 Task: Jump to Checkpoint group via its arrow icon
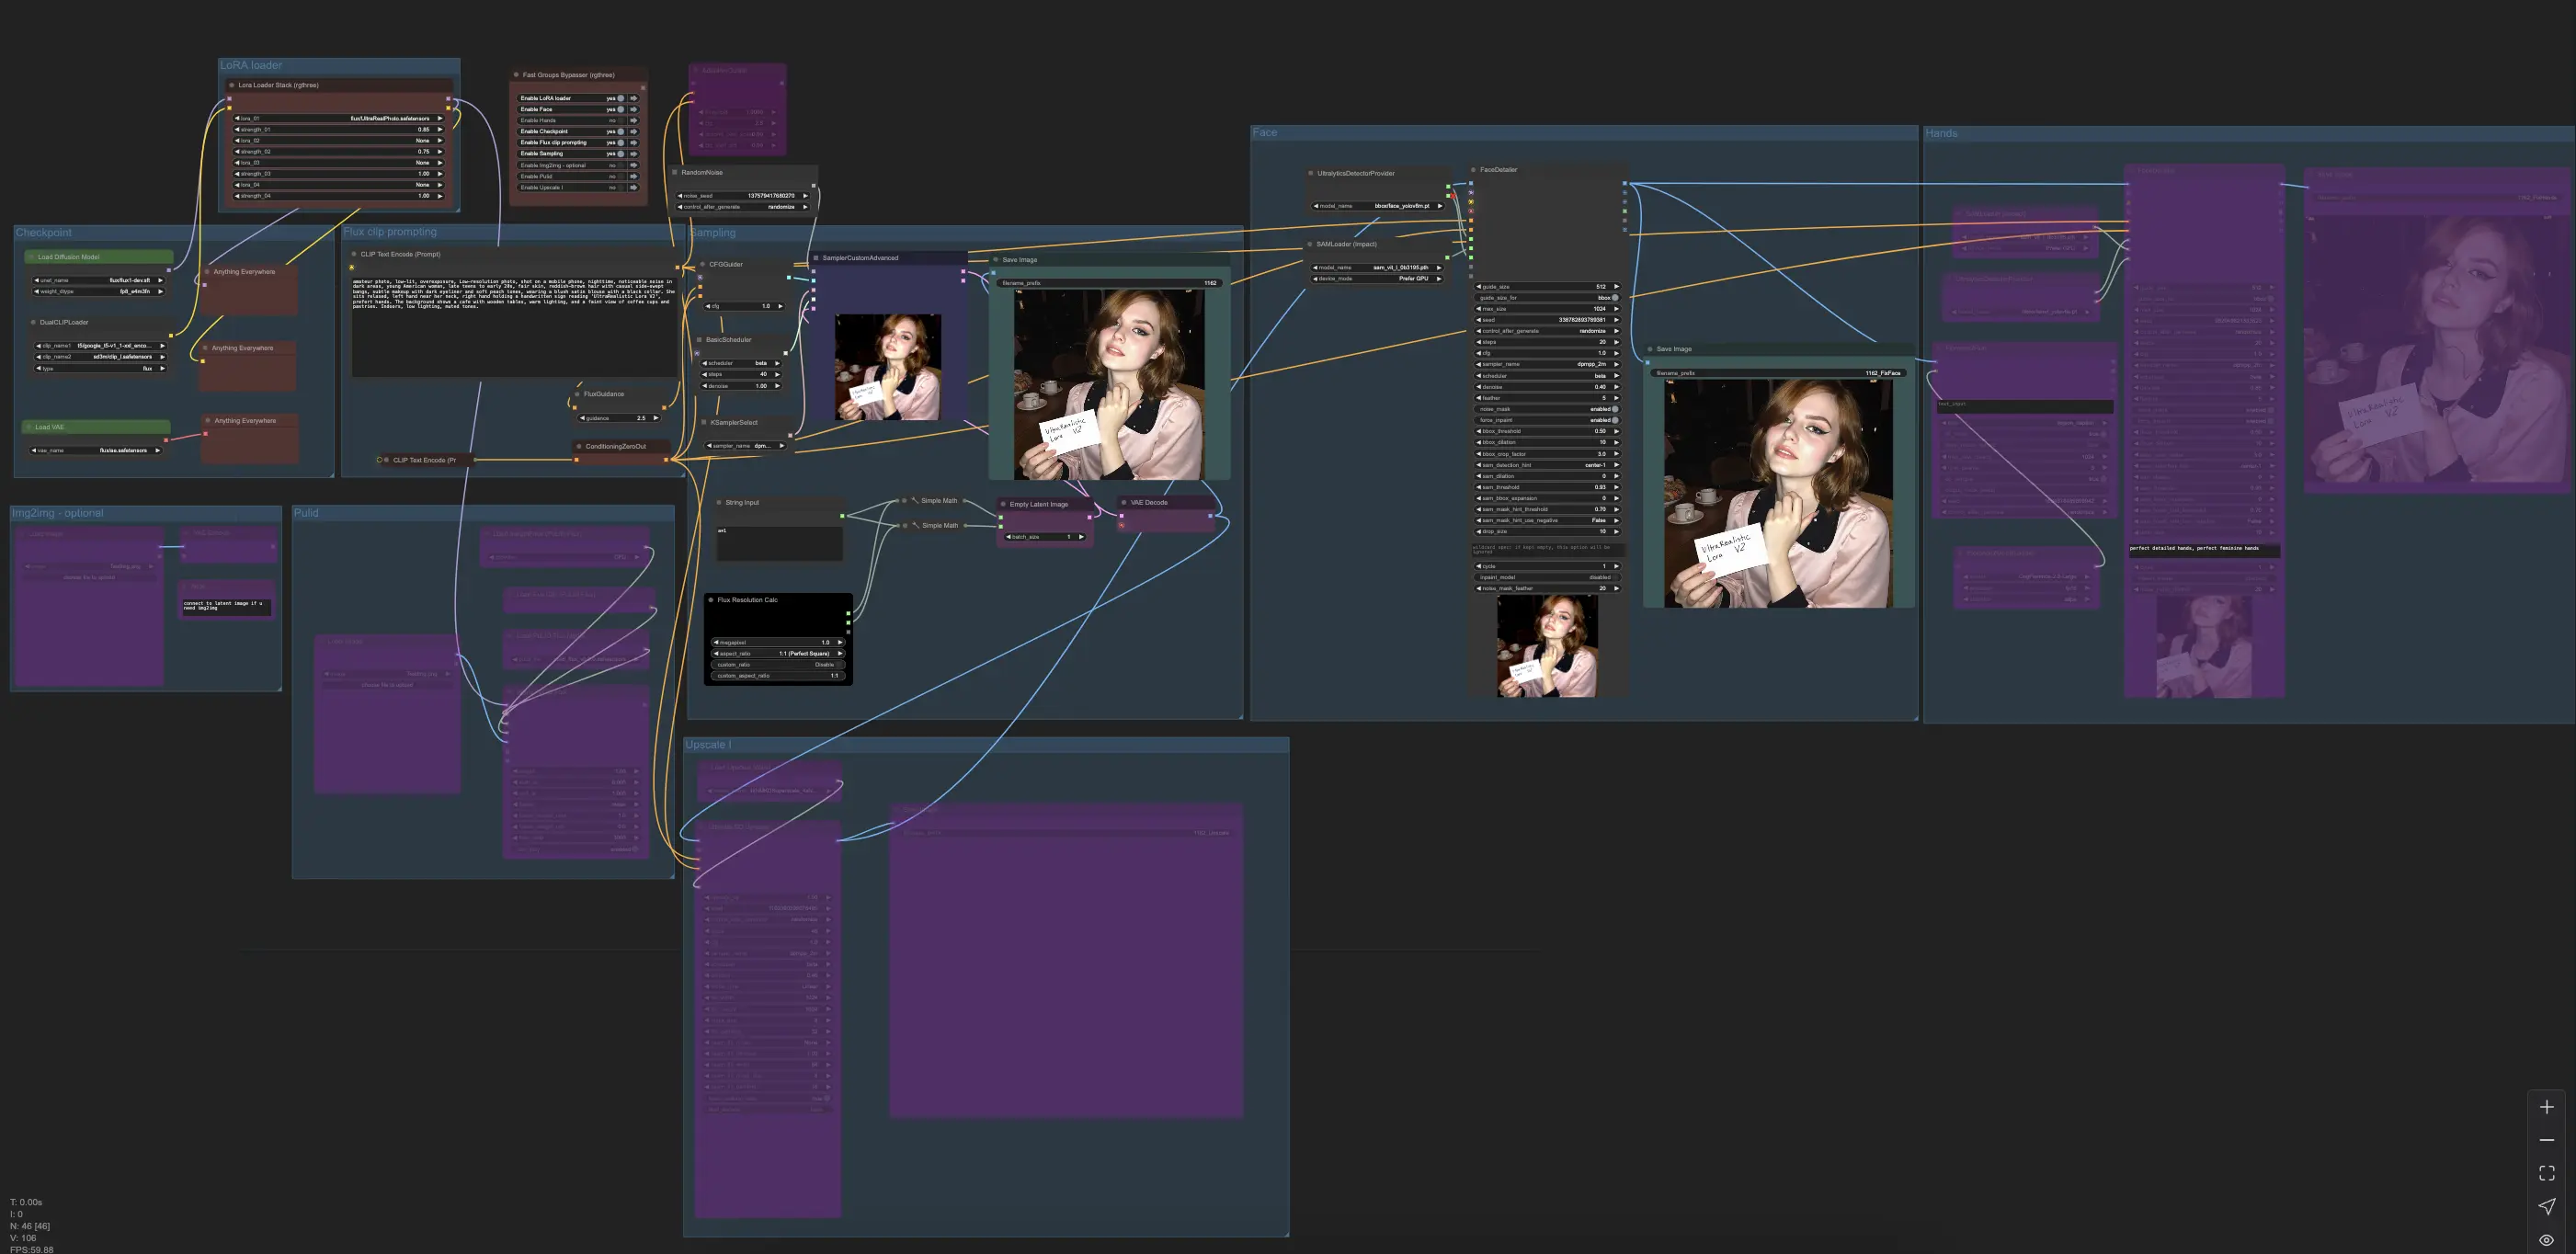point(633,131)
